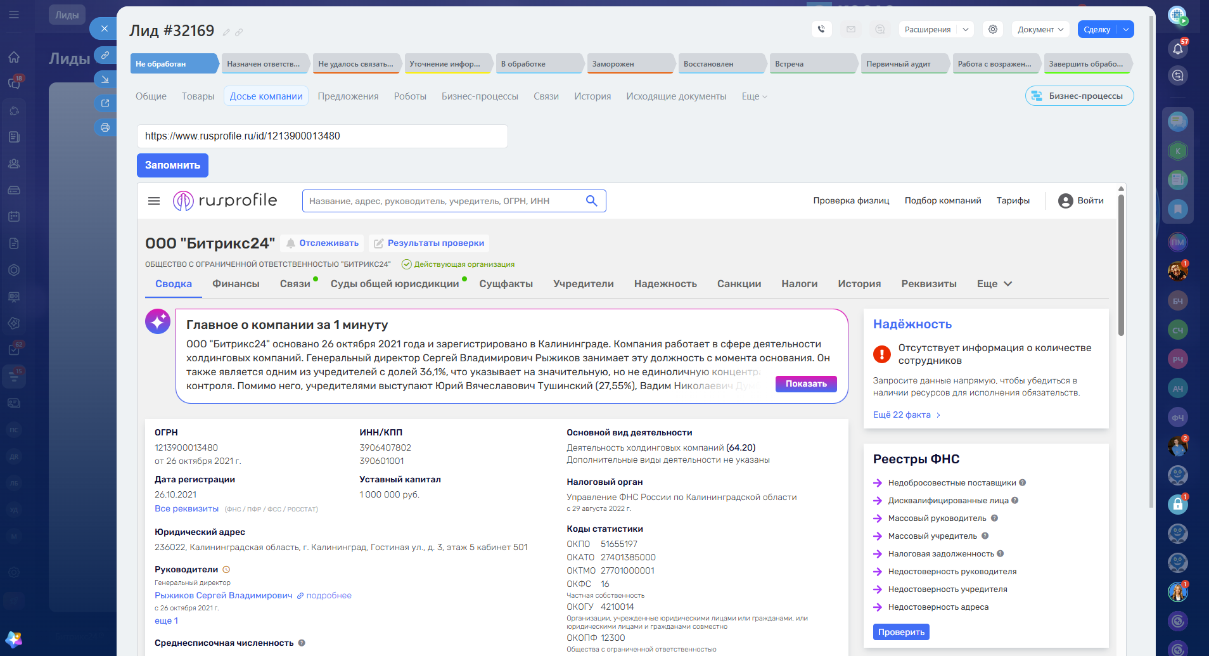Open the Все реквизиты link
The height and width of the screenshot is (656, 1209).
click(187, 509)
